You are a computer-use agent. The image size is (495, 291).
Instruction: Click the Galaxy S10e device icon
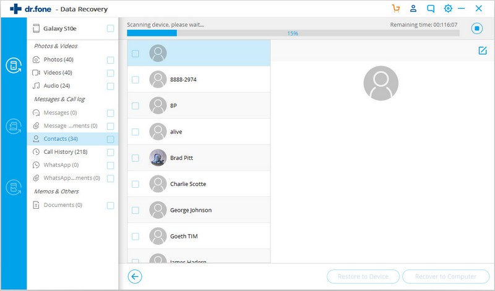click(37, 28)
